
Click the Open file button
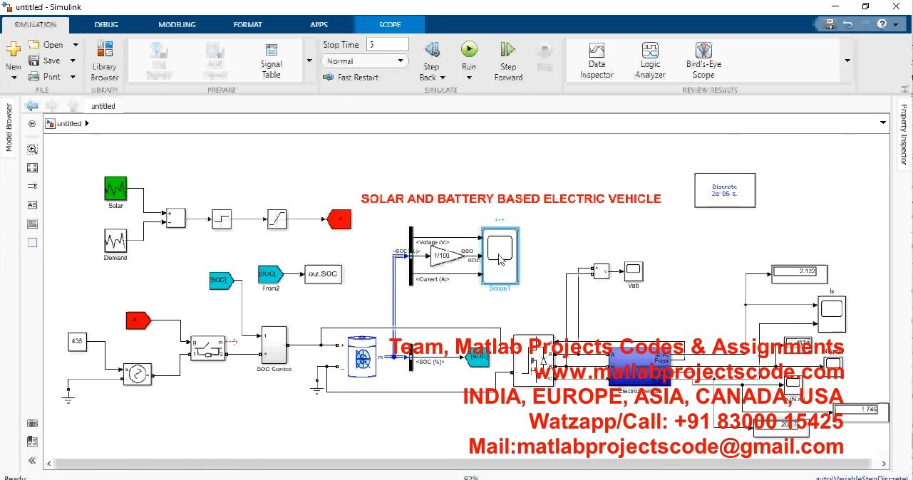coord(46,44)
